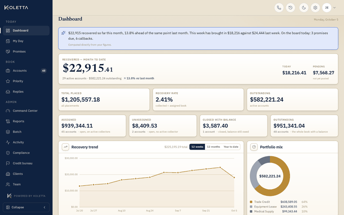Collapse the sidebar with the chevron arrow
344x215 pixels.
(x=44, y=207)
